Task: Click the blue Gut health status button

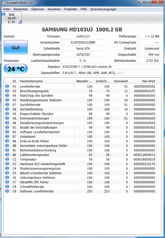Action: [x=16, y=47]
